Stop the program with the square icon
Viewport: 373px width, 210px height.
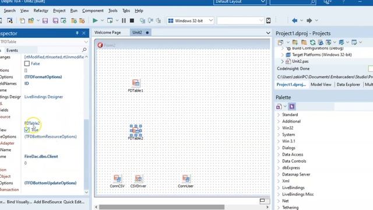point(132,21)
